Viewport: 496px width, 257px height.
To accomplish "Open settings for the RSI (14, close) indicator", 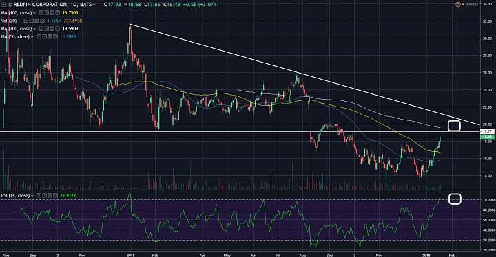I will point(45,195).
